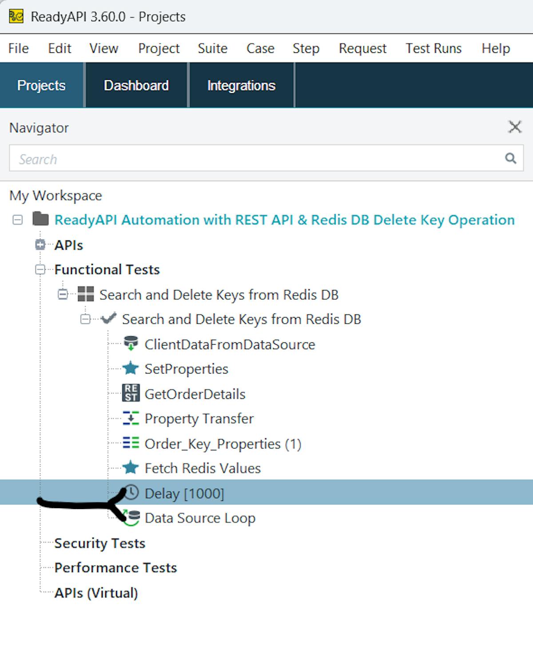Open the Integrations tab
Viewport: 533px width, 652px height.
pyautogui.click(x=241, y=85)
